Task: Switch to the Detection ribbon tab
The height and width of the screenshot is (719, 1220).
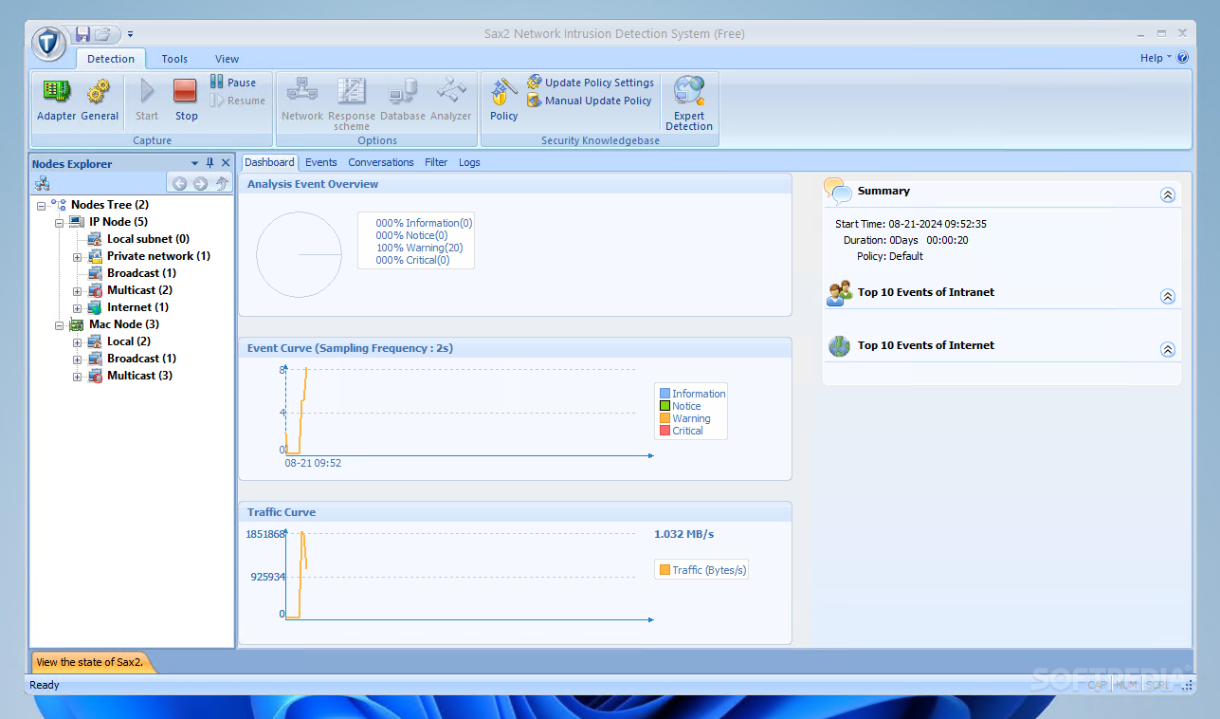Action: pyautogui.click(x=111, y=59)
